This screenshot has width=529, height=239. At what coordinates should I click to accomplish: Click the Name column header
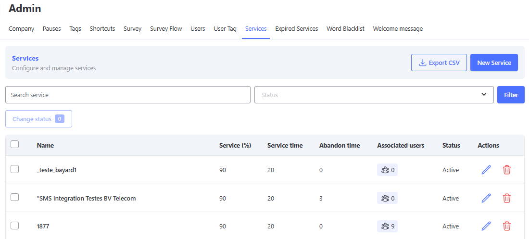pos(45,146)
